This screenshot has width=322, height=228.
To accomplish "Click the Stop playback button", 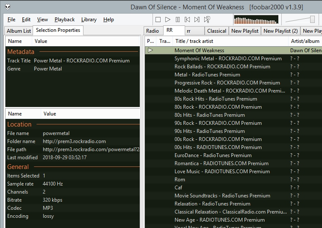I will [158, 20].
